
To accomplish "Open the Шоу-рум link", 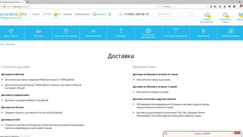I will (101, 14).
